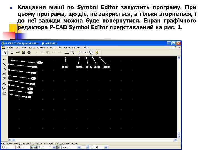Maximize the P-CAD Symbol Editor window
The image size is (200, 150).
pyautogui.click(x=173, y=43)
